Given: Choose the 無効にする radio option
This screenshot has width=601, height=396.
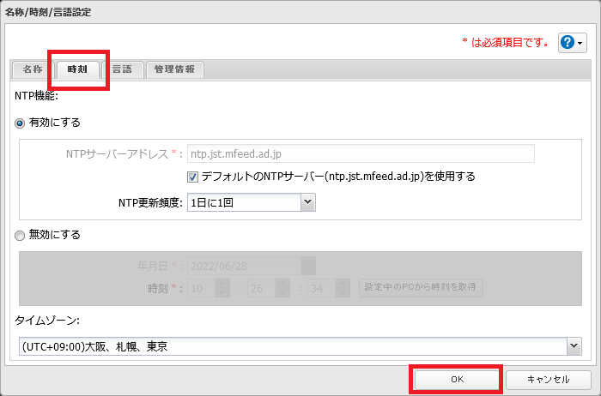Looking at the screenshot, I should 21,235.
